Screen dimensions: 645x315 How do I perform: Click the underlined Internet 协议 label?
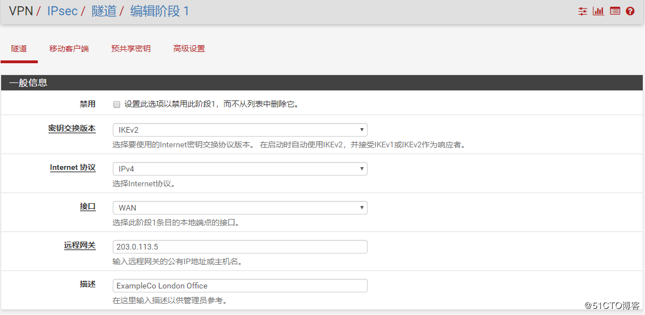tap(73, 168)
